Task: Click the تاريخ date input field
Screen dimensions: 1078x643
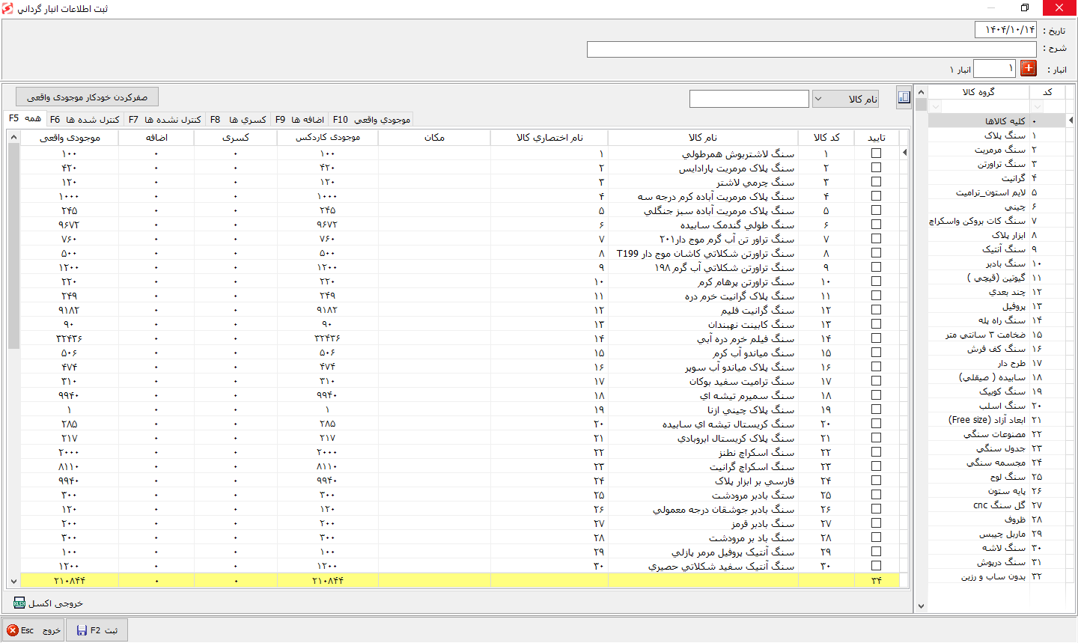Action: 1005,29
